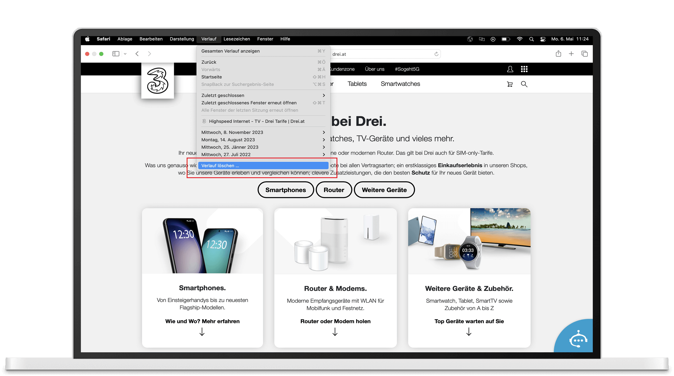
Task: Open the Tablets navigation tab
Action: (x=357, y=84)
